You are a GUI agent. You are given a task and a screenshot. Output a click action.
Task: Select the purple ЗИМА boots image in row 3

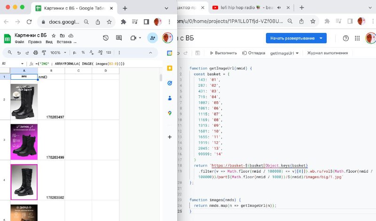tap(24, 142)
